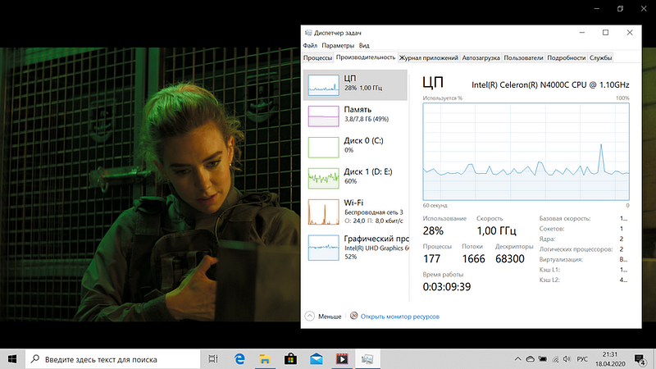Minimize the Task Manager window
The width and height of the screenshot is (656, 369).
[582, 33]
